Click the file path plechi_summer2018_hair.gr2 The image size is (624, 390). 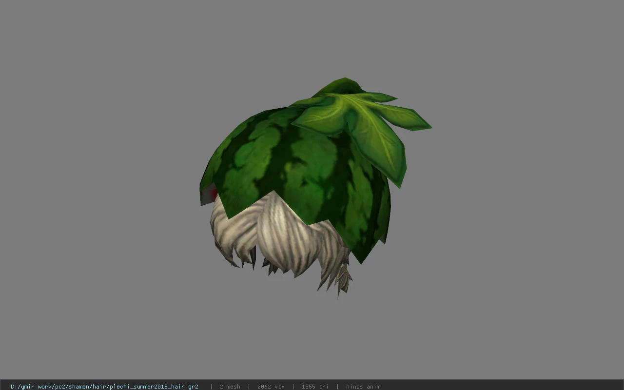coord(104,387)
